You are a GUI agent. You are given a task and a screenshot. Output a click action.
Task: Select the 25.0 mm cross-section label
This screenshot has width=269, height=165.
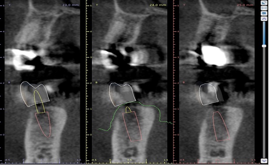[245, 5]
